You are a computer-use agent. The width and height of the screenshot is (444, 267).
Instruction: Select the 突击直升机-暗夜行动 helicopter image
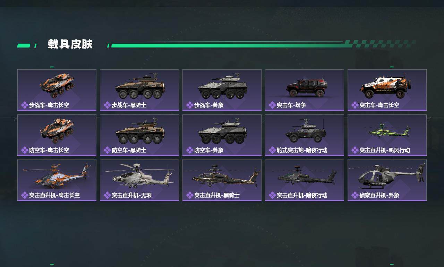307,176
